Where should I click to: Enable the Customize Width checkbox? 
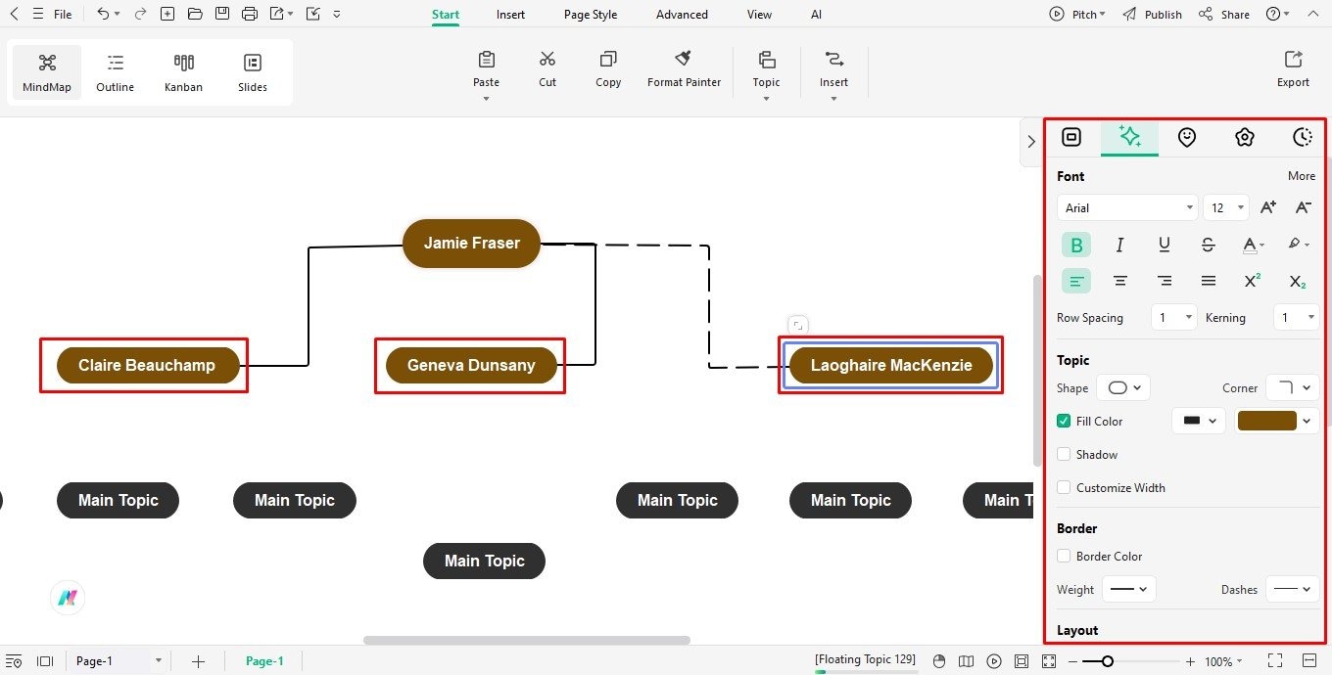pyautogui.click(x=1064, y=488)
